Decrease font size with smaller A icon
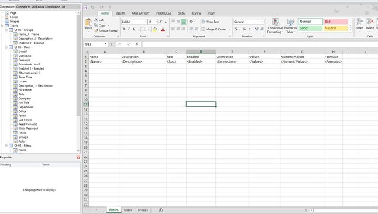The image size is (378, 214). pos(166,22)
